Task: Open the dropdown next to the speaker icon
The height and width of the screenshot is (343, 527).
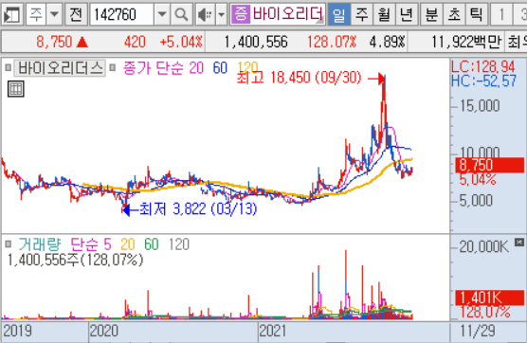Action: pyautogui.click(x=221, y=14)
